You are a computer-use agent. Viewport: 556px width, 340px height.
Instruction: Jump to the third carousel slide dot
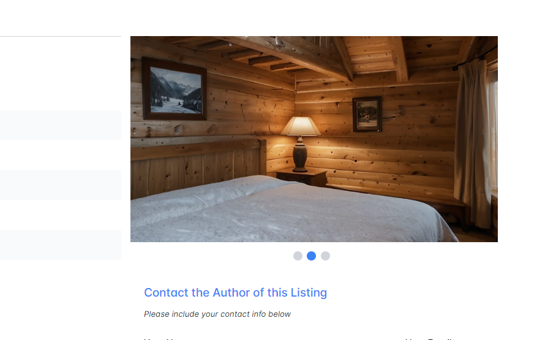click(x=325, y=256)
